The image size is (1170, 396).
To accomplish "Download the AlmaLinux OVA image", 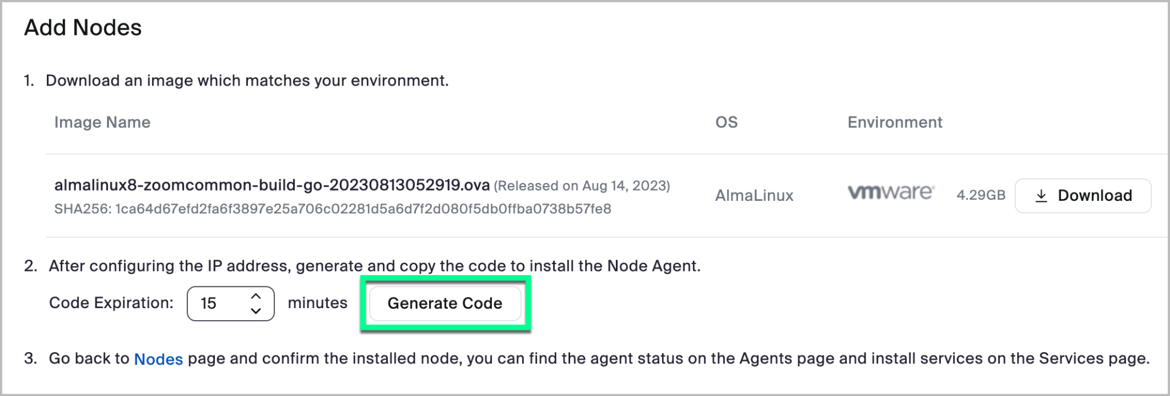I will click(x=1083, y=196).
